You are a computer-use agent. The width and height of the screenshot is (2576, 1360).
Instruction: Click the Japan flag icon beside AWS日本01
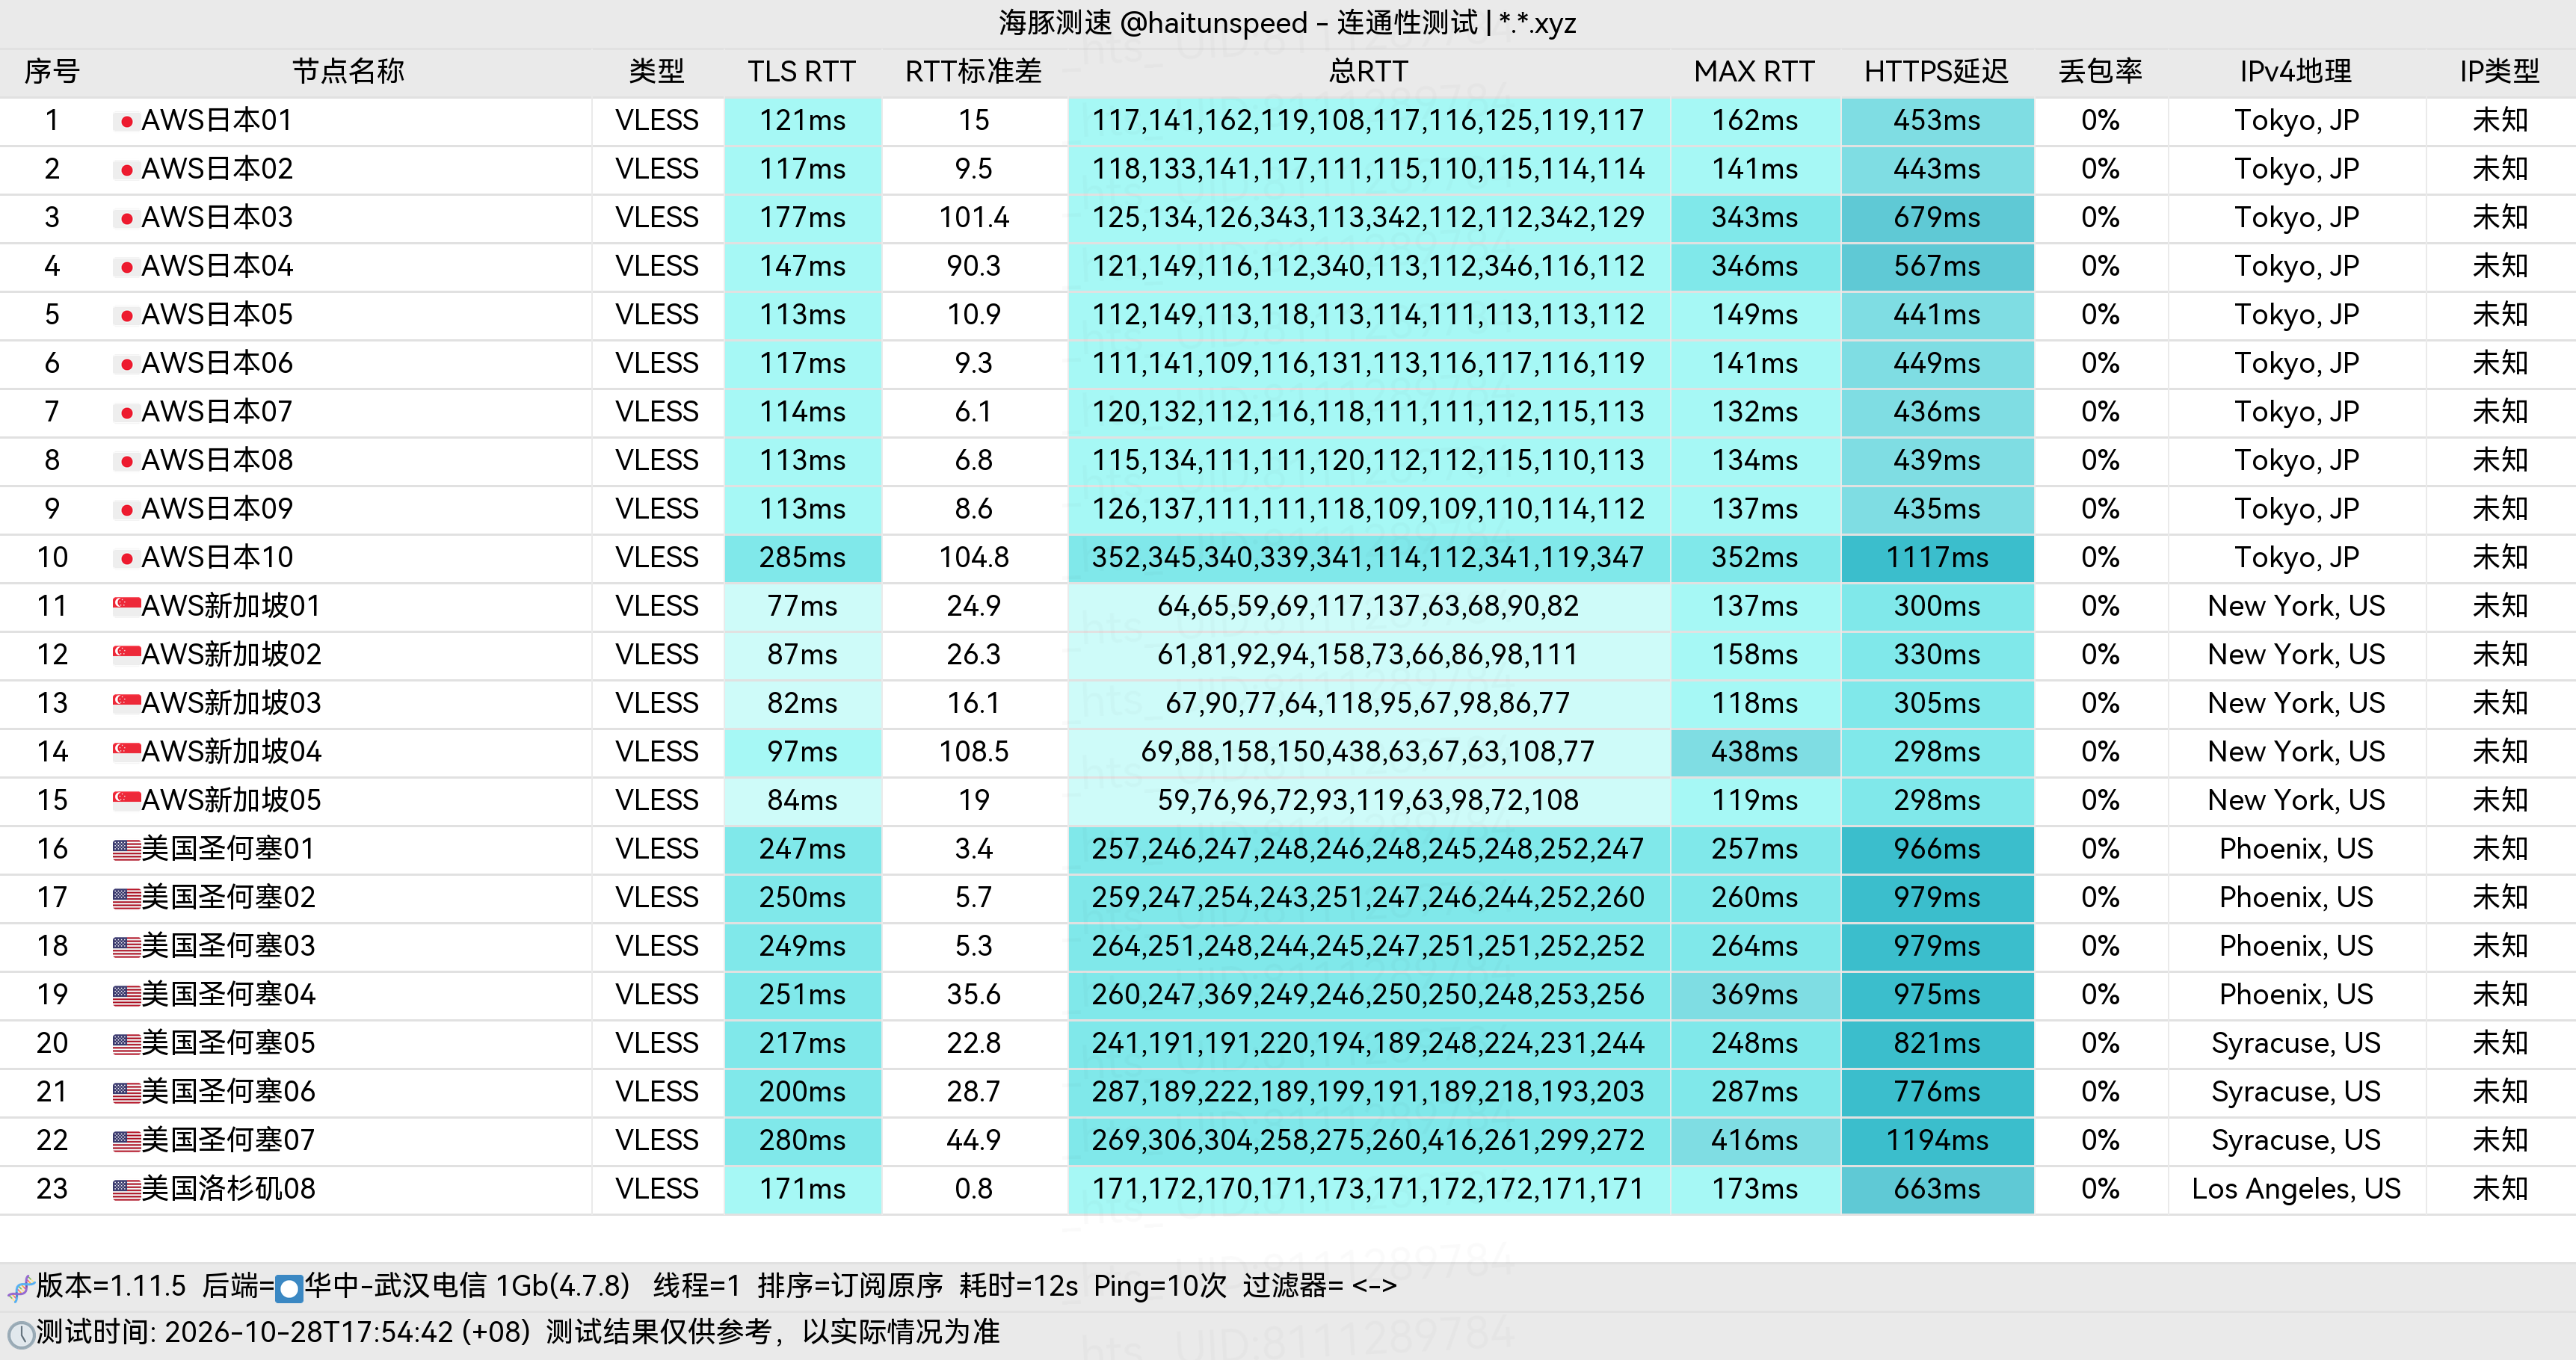[x=126, y=122]
